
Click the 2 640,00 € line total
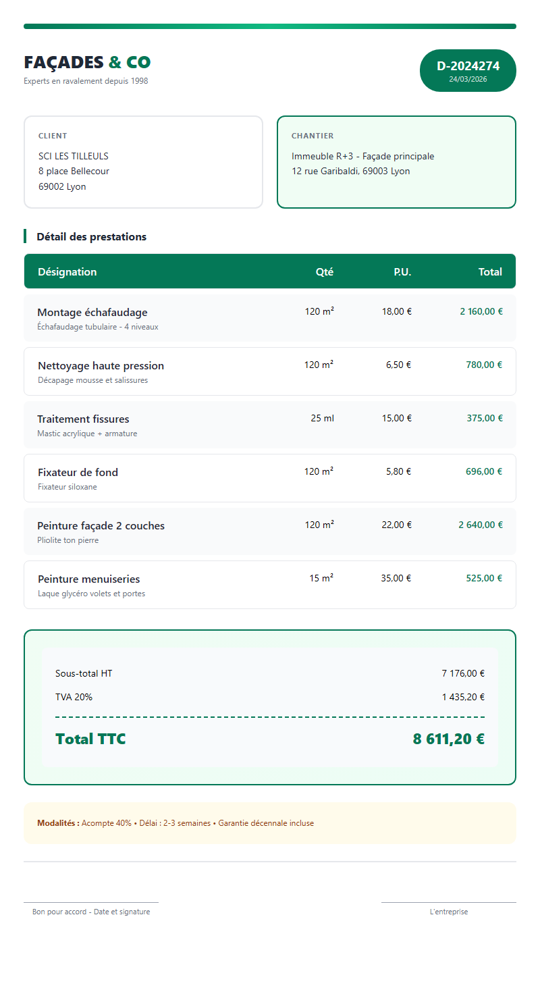pyautogui.click(x=481, y=525)
